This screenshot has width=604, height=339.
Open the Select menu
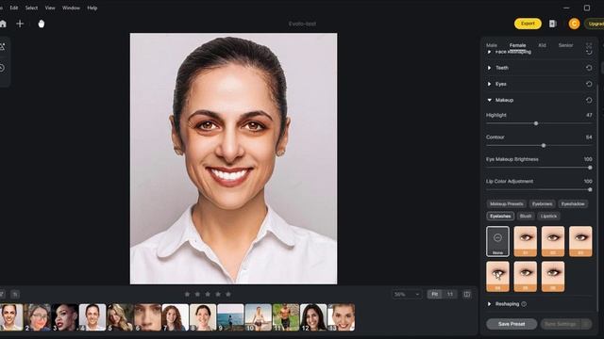click(x=31, y=8)
